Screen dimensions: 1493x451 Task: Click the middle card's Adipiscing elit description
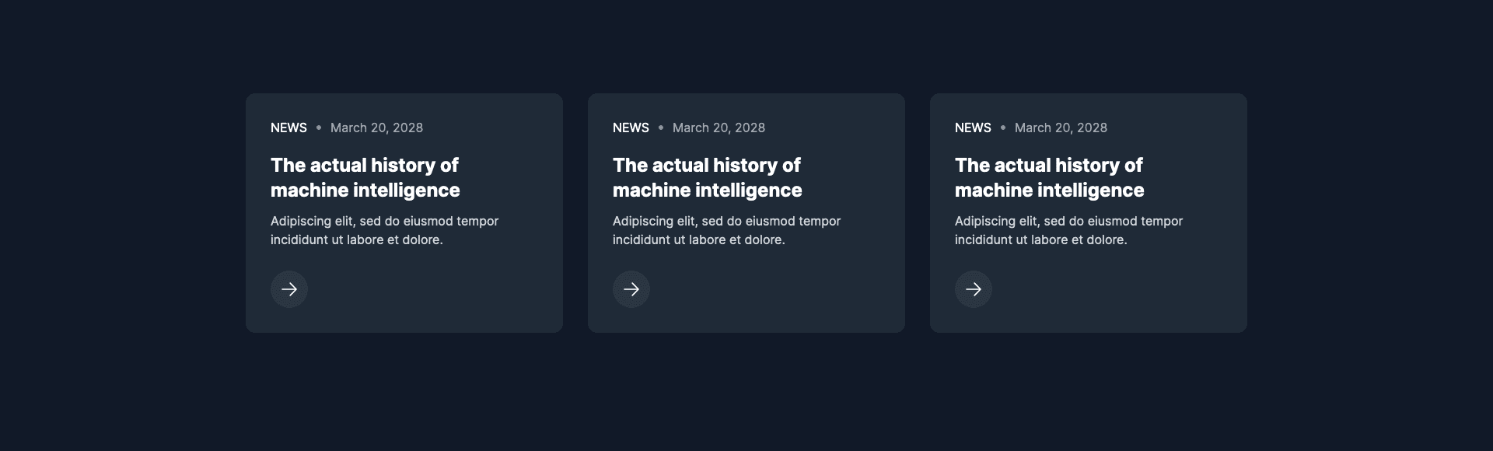click(726, 230)
